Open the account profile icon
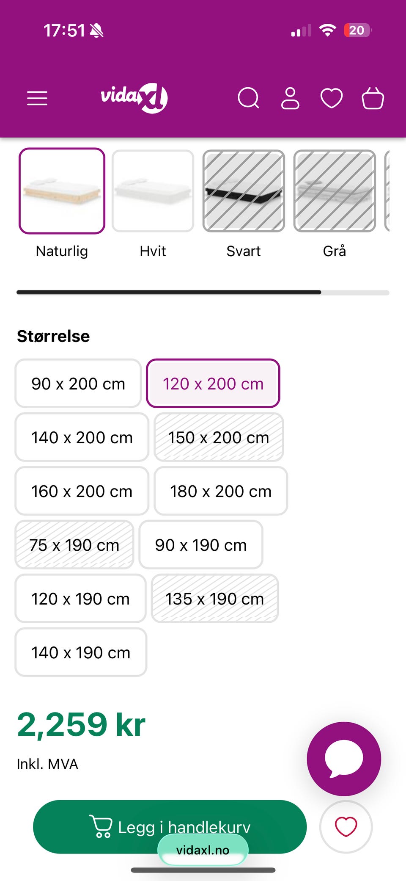406x881 pixels. coord(290,98)
